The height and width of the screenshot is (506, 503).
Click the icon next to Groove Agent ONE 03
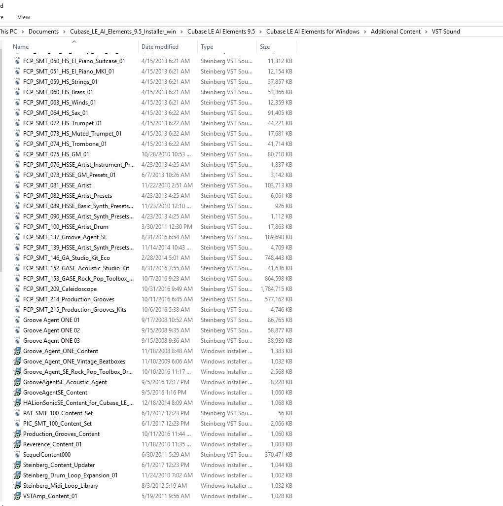pyautogui.click(x=17, y=340)
